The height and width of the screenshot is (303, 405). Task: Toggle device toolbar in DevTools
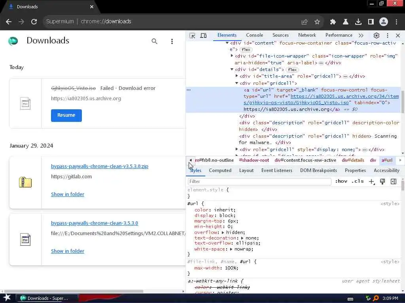(204, 36)
